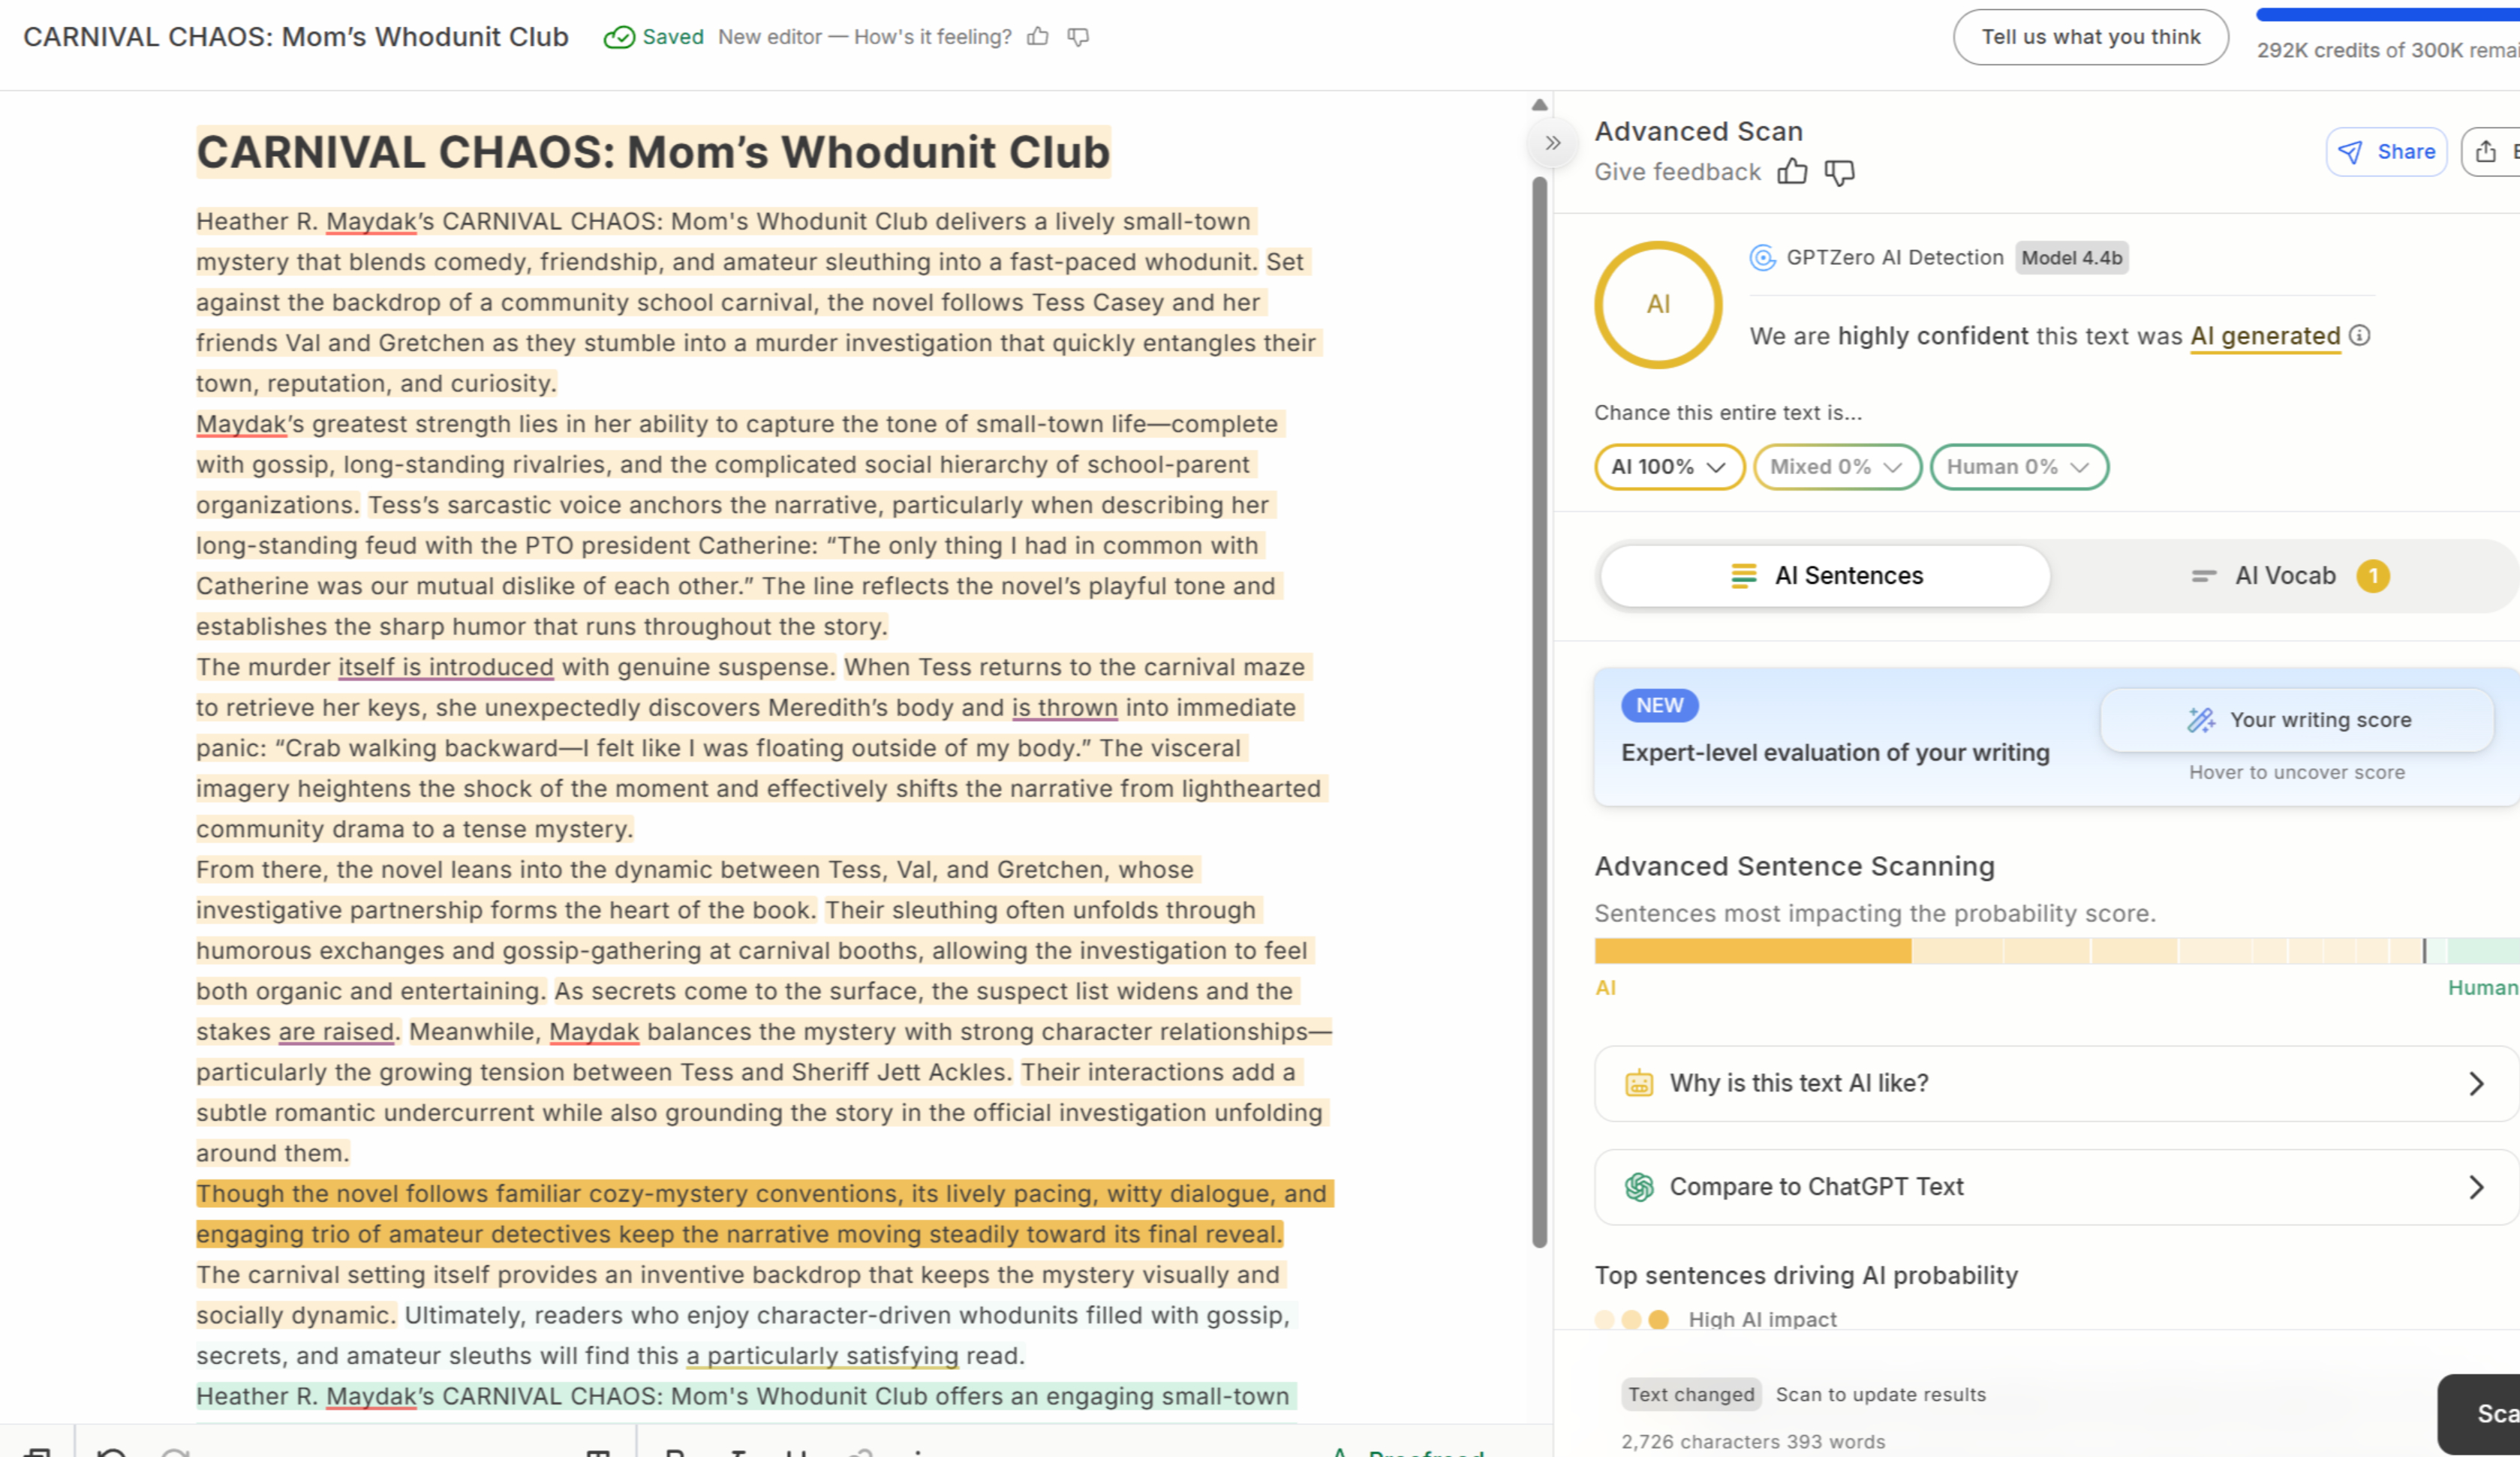Open Why is this text AI like?

[2055, 1084]
